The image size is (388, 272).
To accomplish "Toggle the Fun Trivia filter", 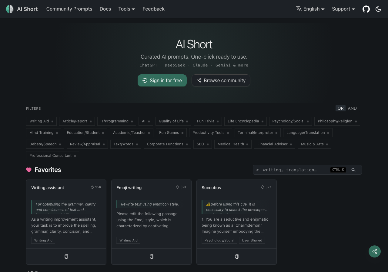I will coord(208,121).
